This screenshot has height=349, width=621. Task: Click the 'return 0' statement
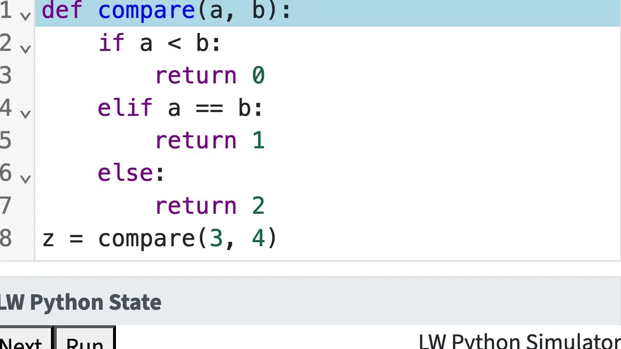pyautogui.click(x=210, y=76)
